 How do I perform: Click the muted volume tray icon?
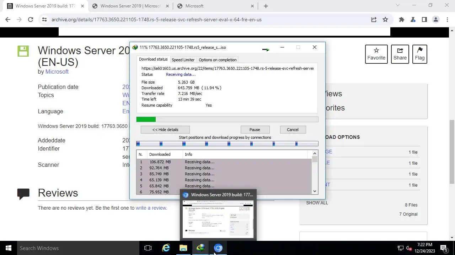(409, 248)
